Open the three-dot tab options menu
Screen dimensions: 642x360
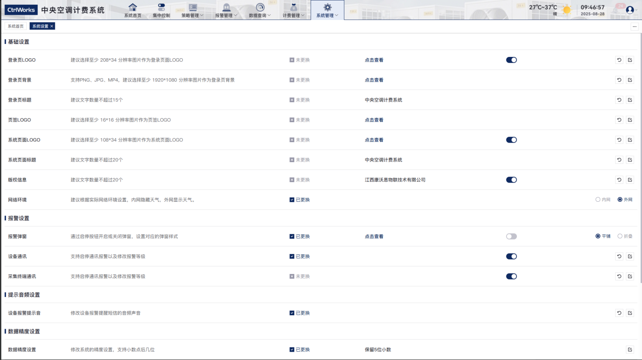point(634,27)
